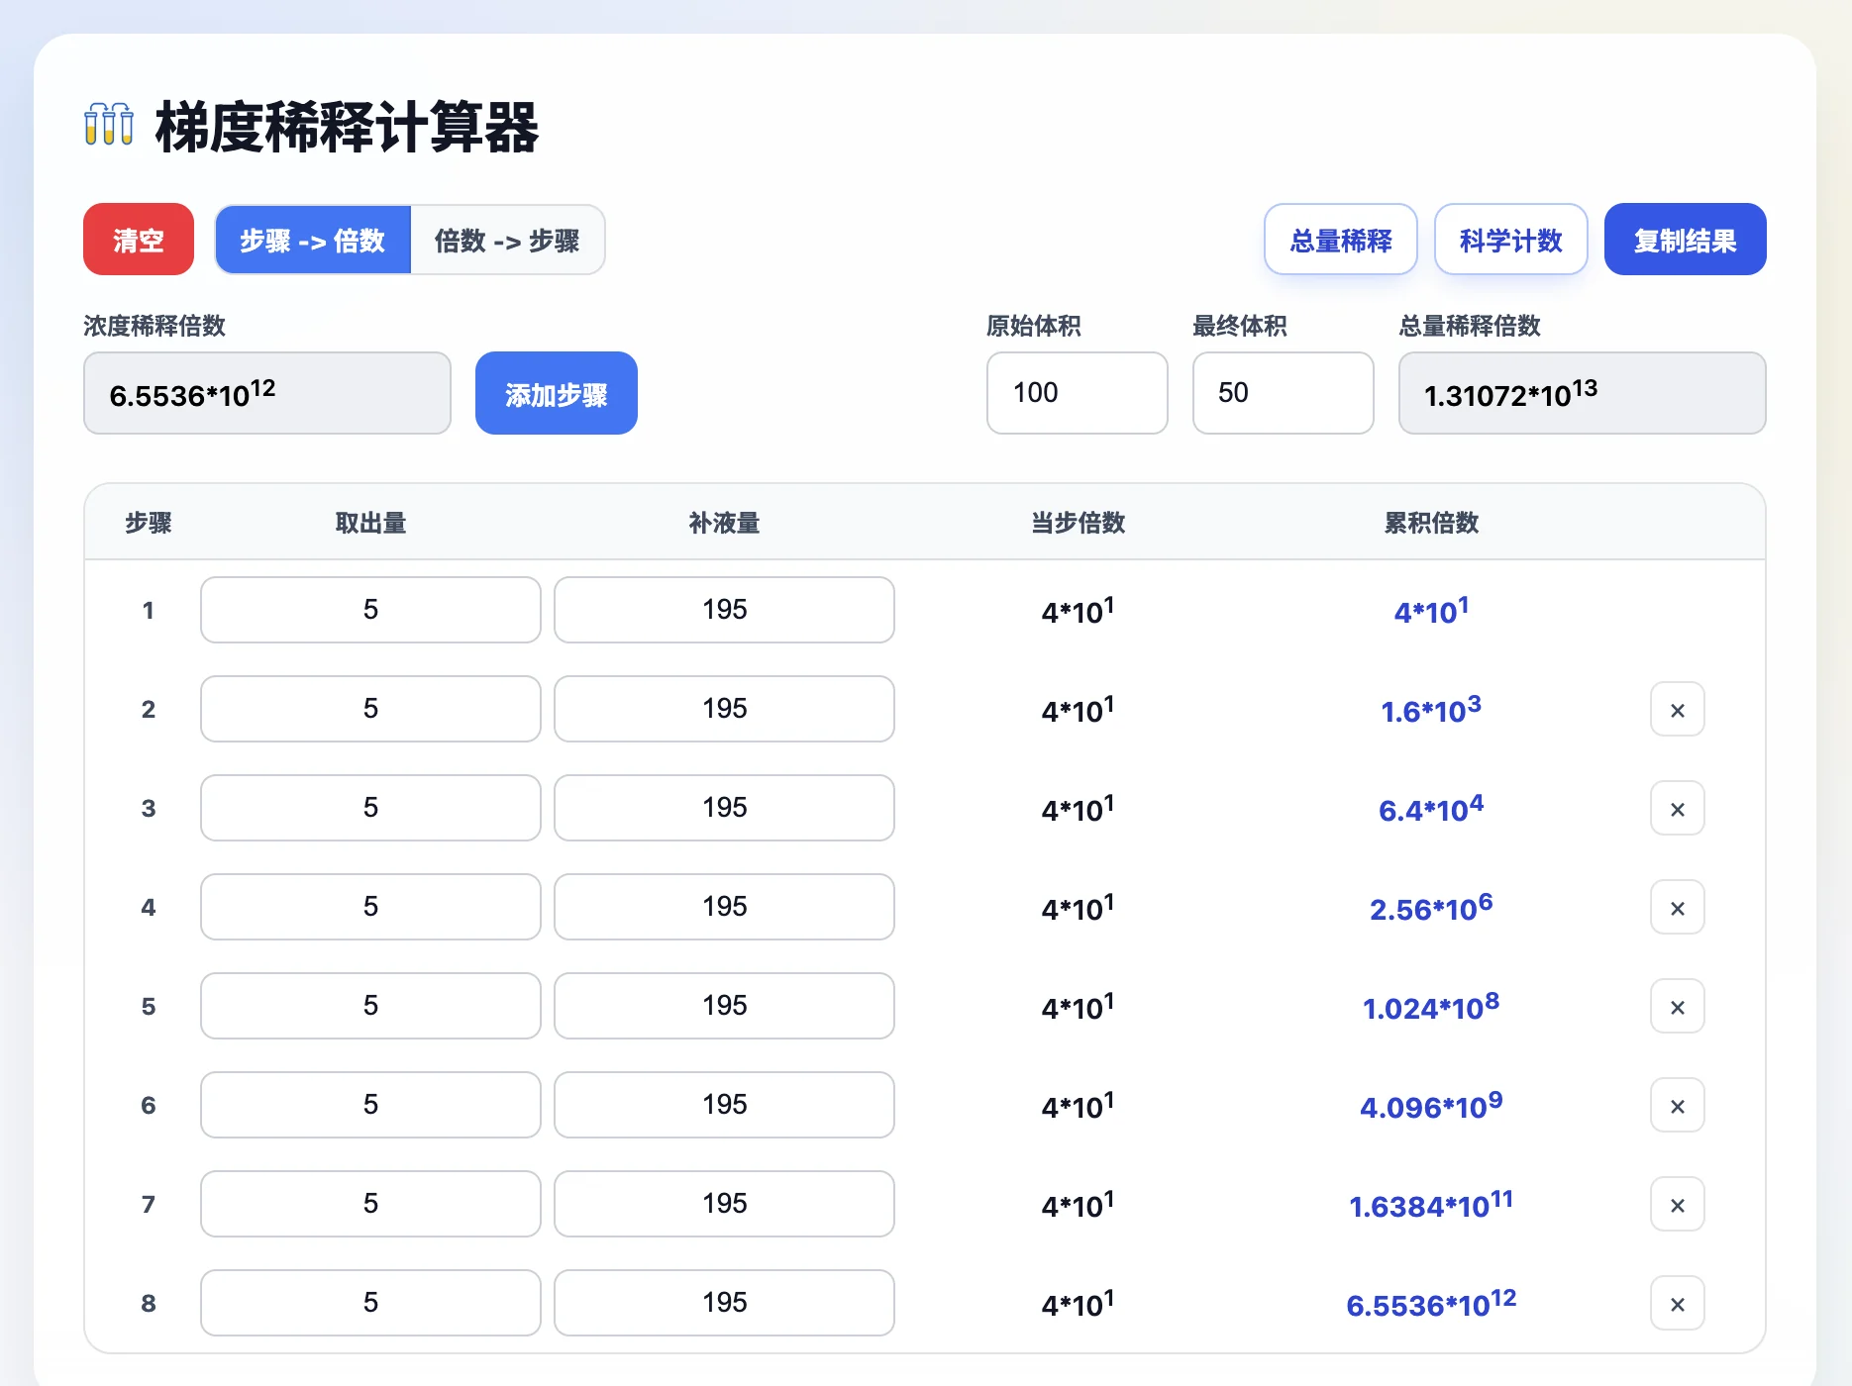Edit step 6 取出量 input

pos(370,1105)
